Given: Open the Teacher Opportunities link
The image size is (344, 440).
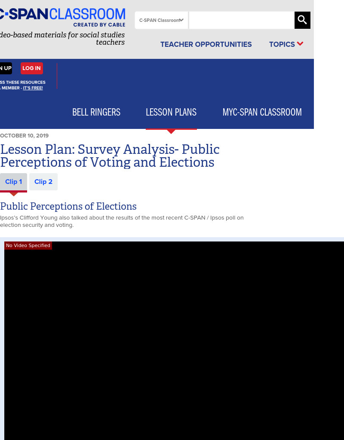Looking at the screenshot, I should tap(206, 44).
